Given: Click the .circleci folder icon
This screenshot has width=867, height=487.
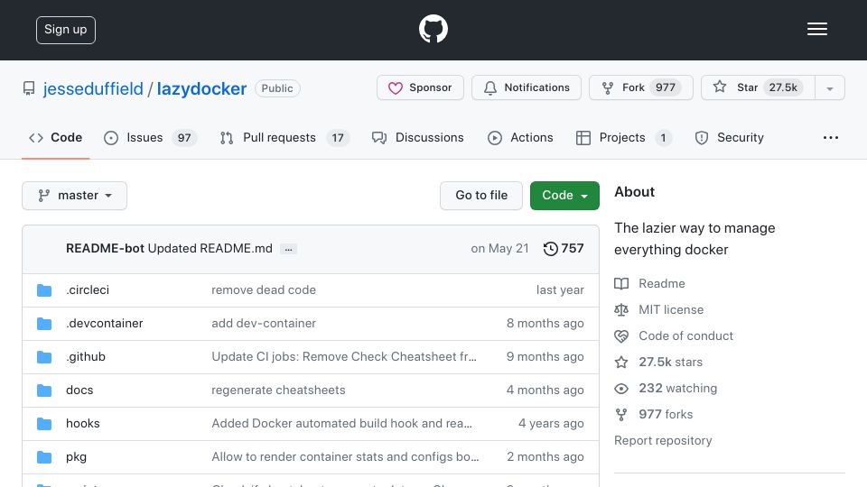Looking at the screenshot, I should [44, 289].
